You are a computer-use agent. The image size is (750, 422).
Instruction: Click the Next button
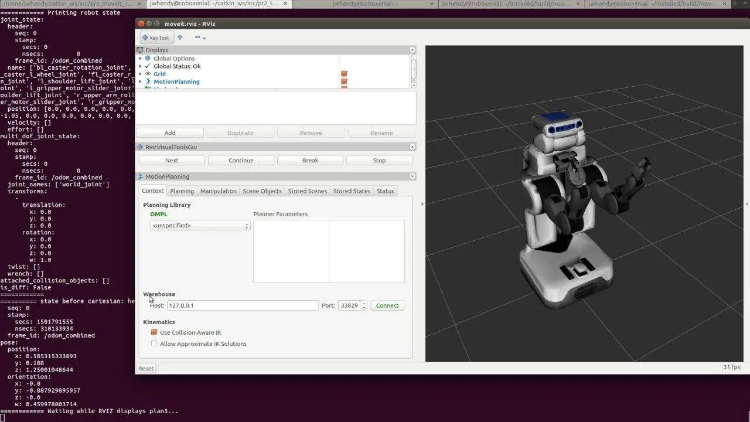pyautogui.click(x=172, y=160)
